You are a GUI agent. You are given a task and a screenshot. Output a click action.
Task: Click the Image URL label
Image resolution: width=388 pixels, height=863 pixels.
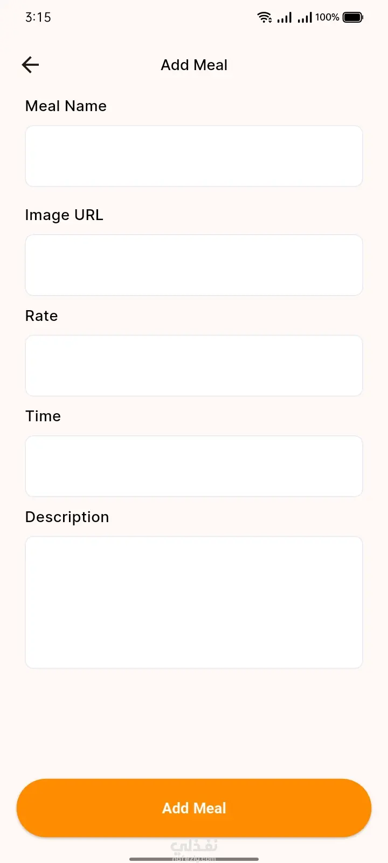pos(64,215)
